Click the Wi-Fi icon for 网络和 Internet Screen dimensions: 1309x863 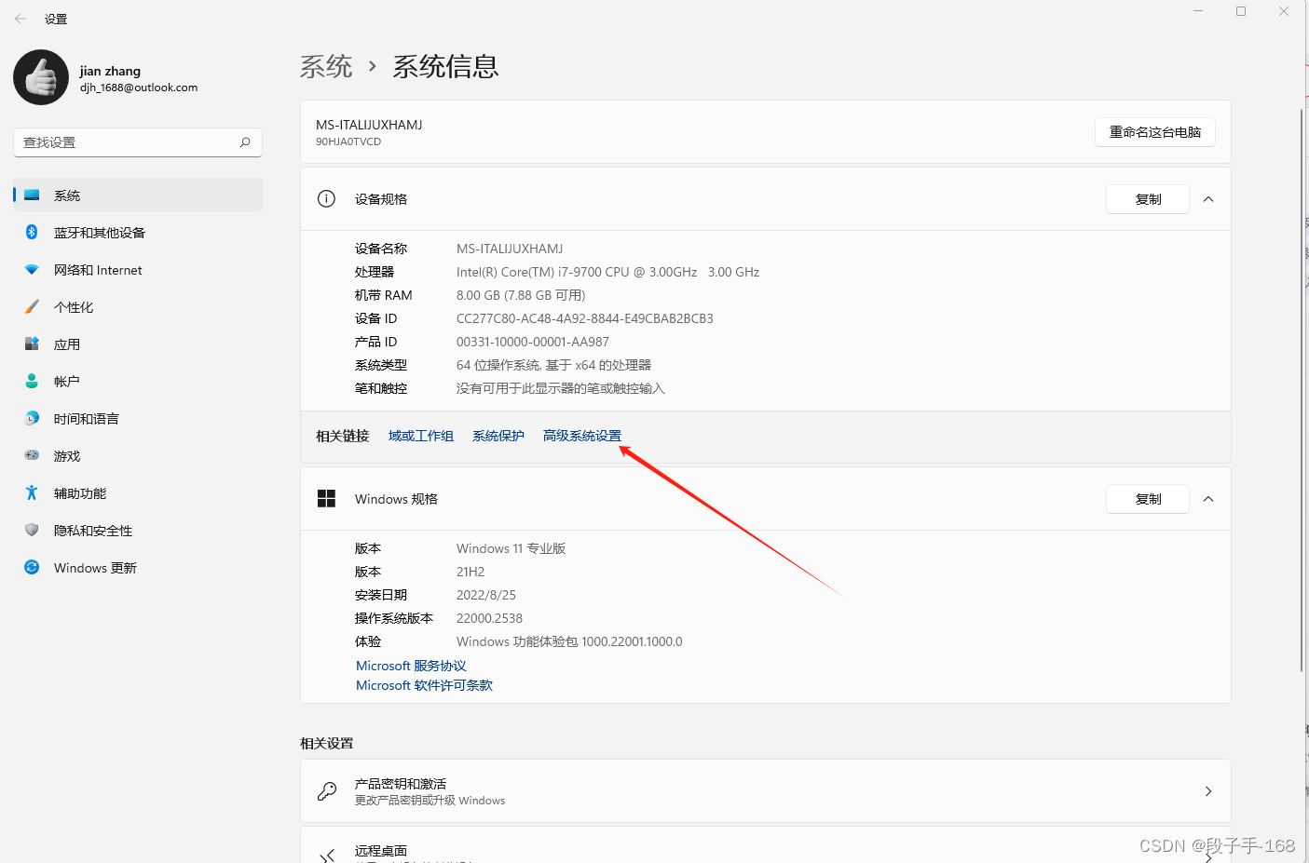point(32,270)
